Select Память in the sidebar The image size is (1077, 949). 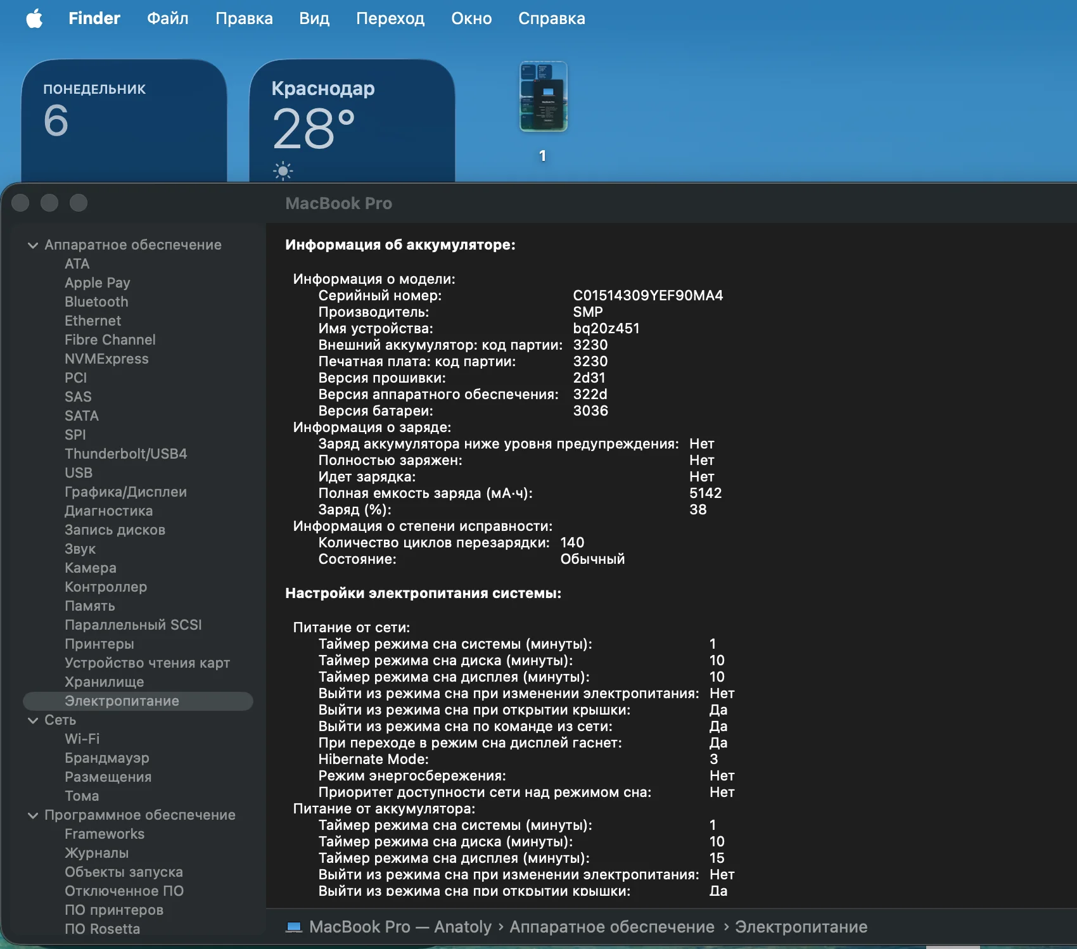[90, 606]
